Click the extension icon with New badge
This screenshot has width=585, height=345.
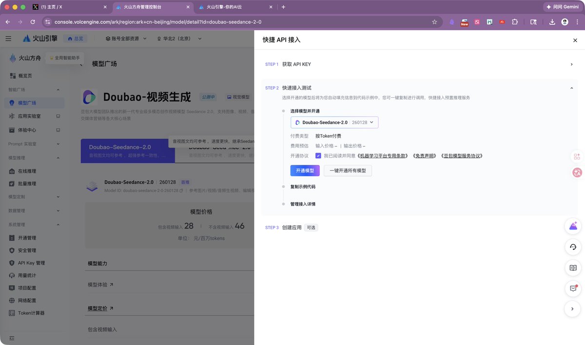464,22
